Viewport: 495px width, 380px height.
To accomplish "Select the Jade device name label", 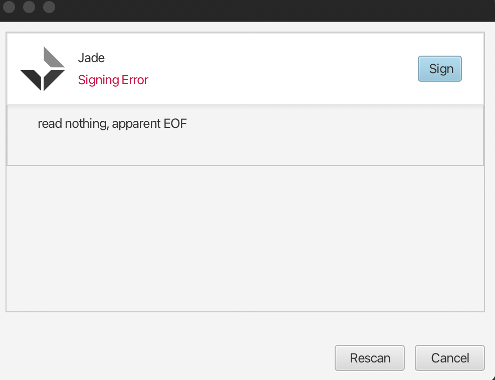I will [91, 58].
